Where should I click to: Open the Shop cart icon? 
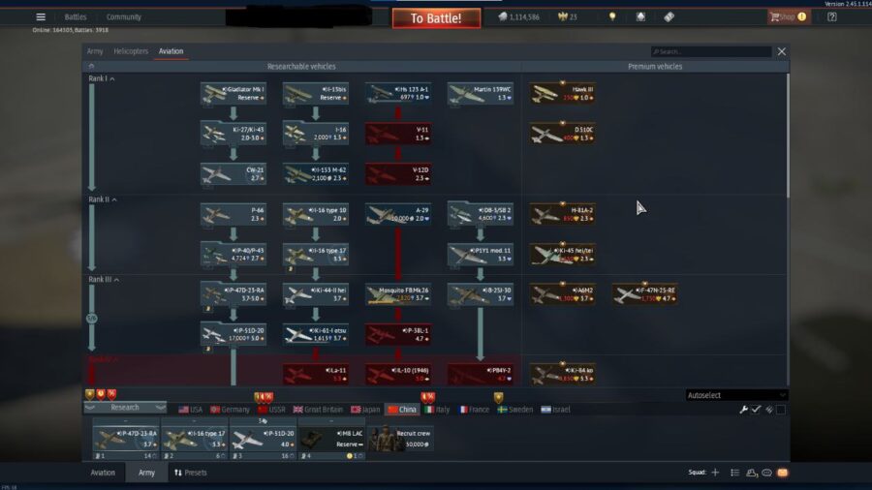776,16
